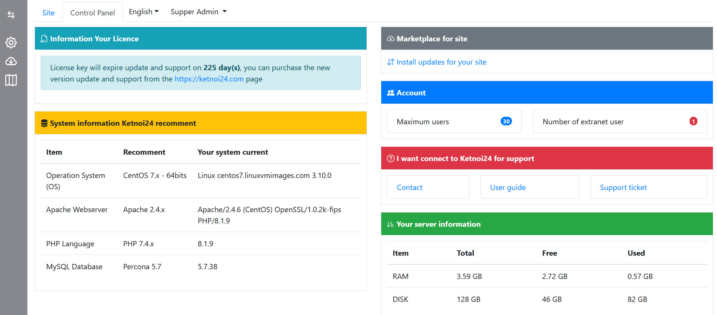Image resolution: width=717 pixels, height=315 pixels.
Task: Click the 3.59 GB total RAM value
Action: 469,276
